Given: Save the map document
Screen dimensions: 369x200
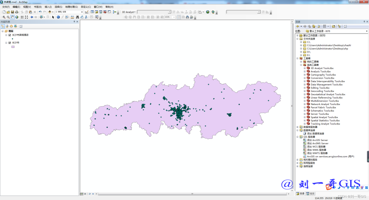Looking at the screenshot, I should point(12,12).
